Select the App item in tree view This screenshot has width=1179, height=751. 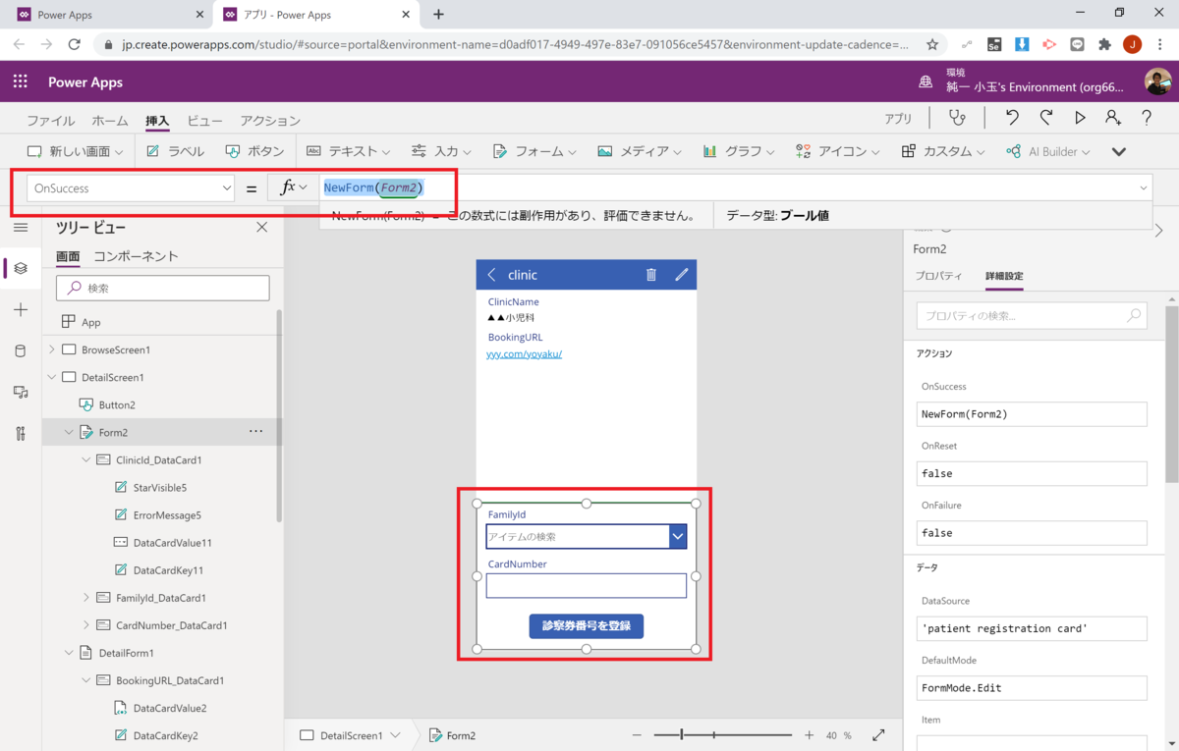tap(90, 322)
